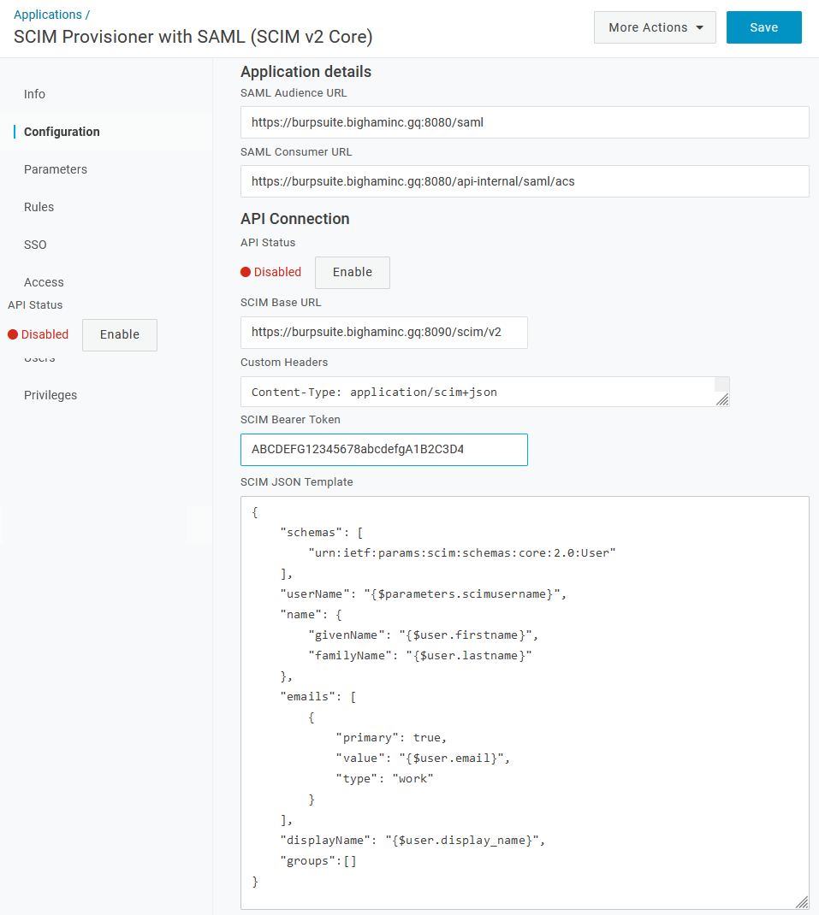Navigate to the Privileges section
This screenshot has width=819, height=915.
tap(50, 395)
